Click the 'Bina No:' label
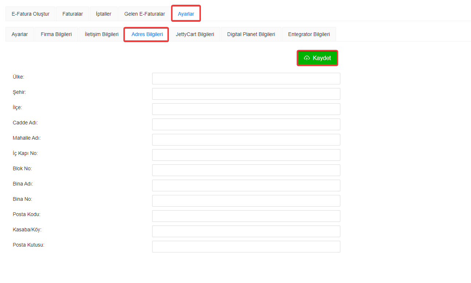471x283 pixels. (x=22, y=199)
